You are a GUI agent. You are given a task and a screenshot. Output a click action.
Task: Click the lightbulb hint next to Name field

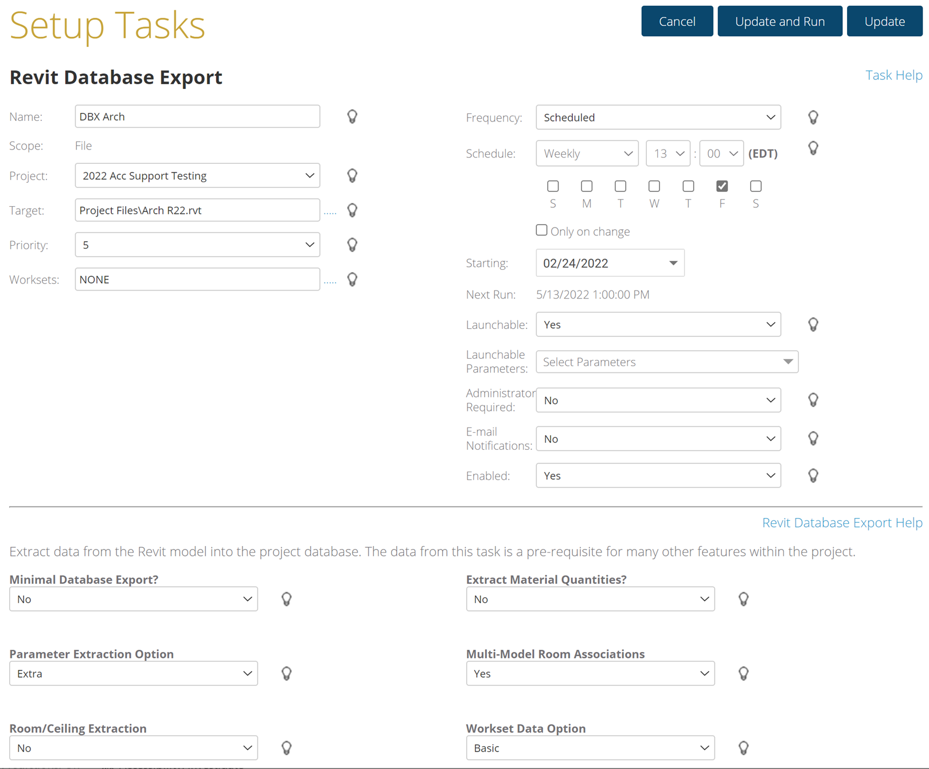point(352,116)
